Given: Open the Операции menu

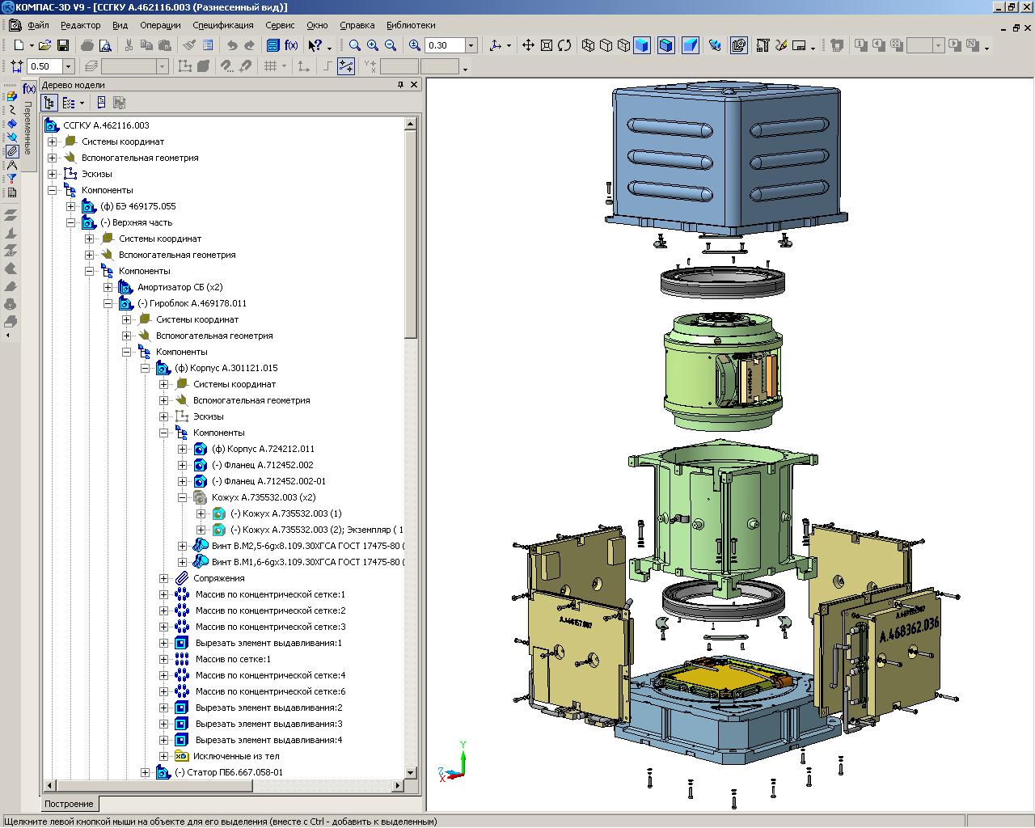Looking at the screenshot, I should point(160,25).
